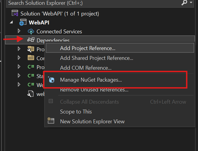Click the New Solution Explorer View icon

51,121
